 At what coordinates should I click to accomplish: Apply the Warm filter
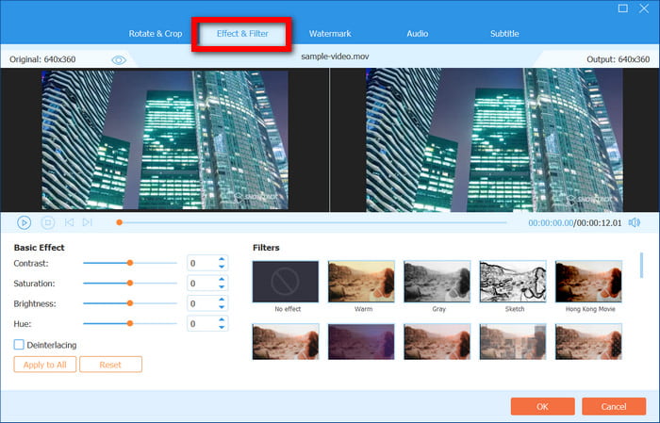361,281
